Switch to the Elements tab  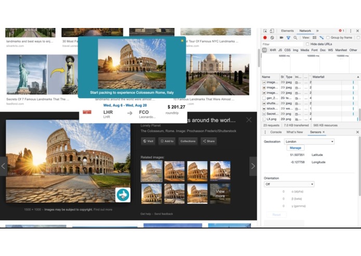click(287, 31)
